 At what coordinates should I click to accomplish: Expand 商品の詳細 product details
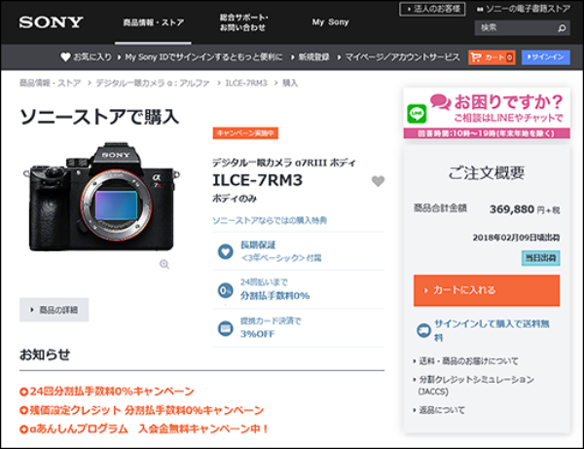coord(55,310)
